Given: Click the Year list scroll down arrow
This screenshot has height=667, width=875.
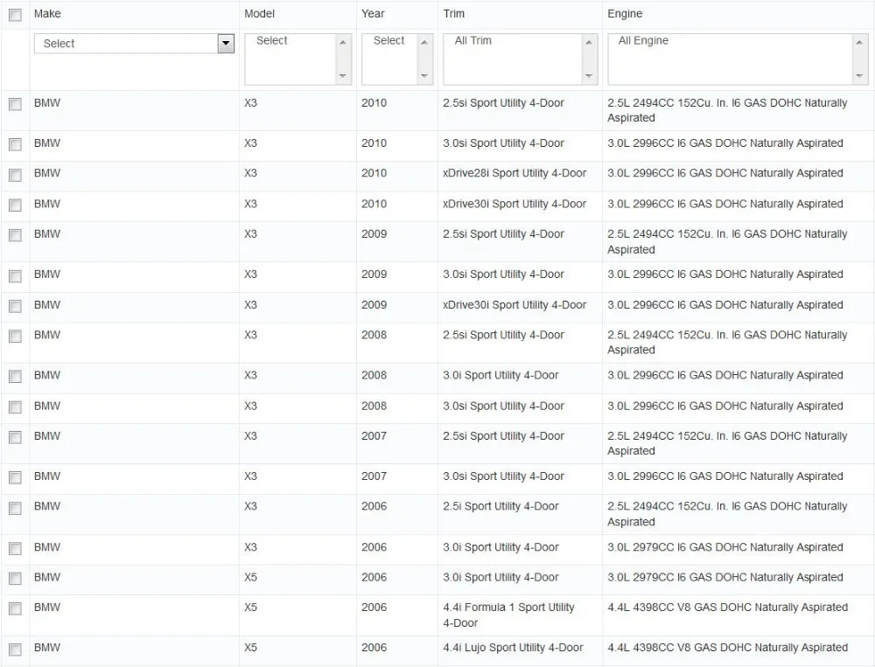Looking at the screenshot, I should coord(424,76).
